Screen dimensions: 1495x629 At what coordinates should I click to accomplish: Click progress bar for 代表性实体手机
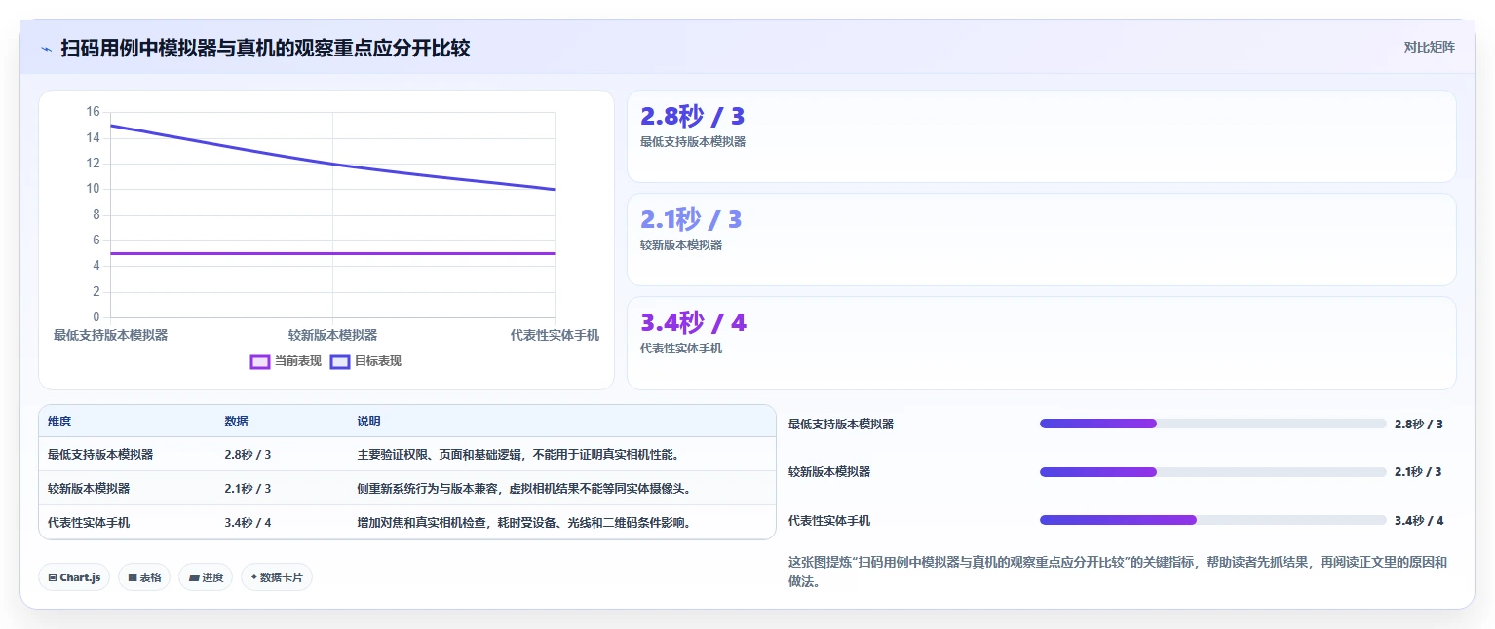pos(1212,520)
